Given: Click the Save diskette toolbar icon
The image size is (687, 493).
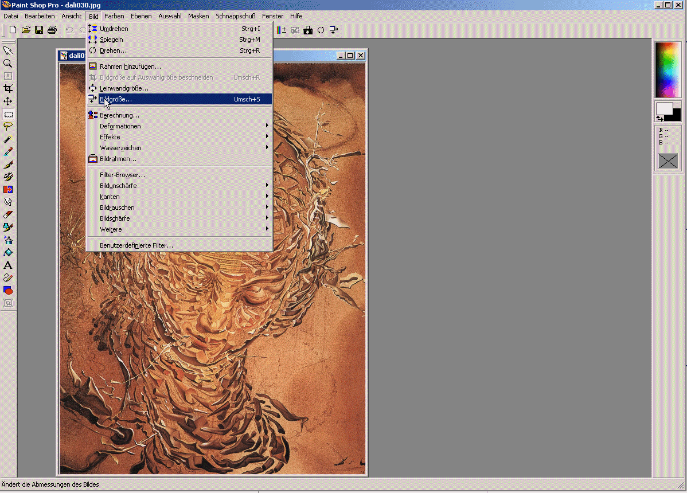Looking at the screenshot, I should coord(39,30).
